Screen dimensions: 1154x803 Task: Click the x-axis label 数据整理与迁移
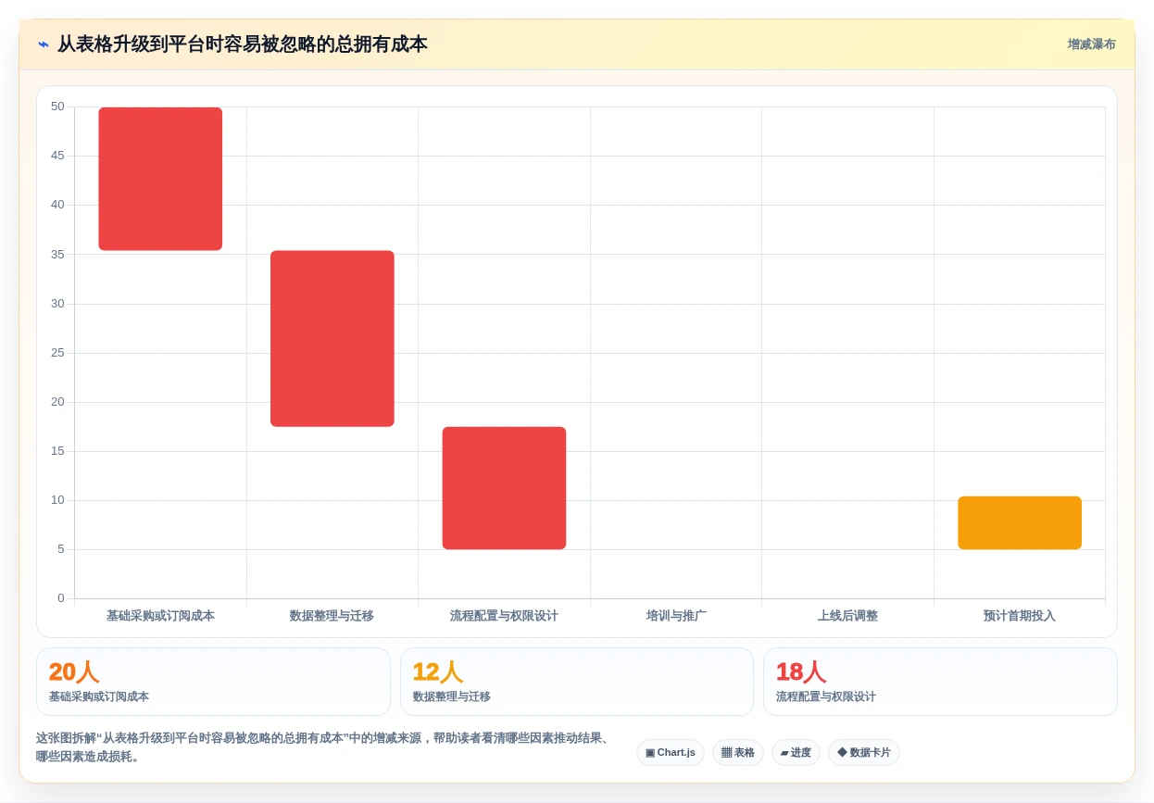click(332, 616)
